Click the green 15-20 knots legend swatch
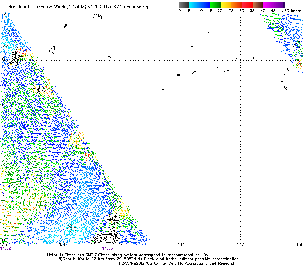303x266 pixels. pos(215,5)
